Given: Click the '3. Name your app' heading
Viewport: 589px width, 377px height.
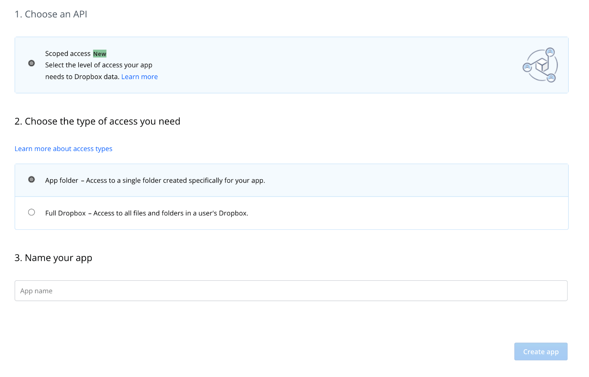Looking at the screenshot, I should (x=53, y=258).
